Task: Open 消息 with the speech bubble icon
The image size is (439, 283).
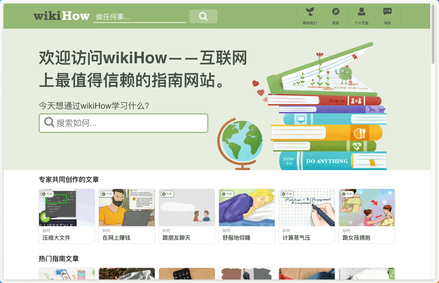Action: pos(387,12)
